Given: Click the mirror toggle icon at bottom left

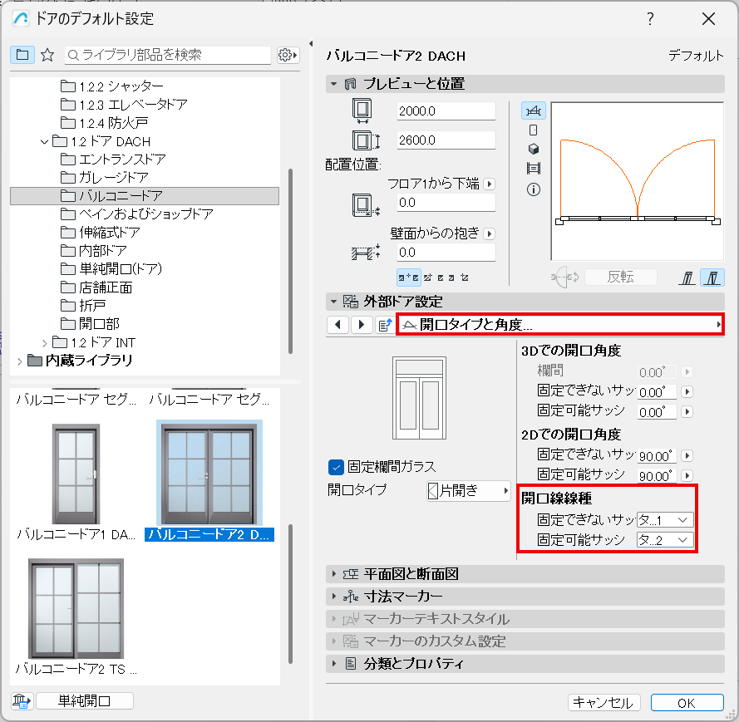Looking at the screenshot, I should pyautogui.click(x=21, y=700).
